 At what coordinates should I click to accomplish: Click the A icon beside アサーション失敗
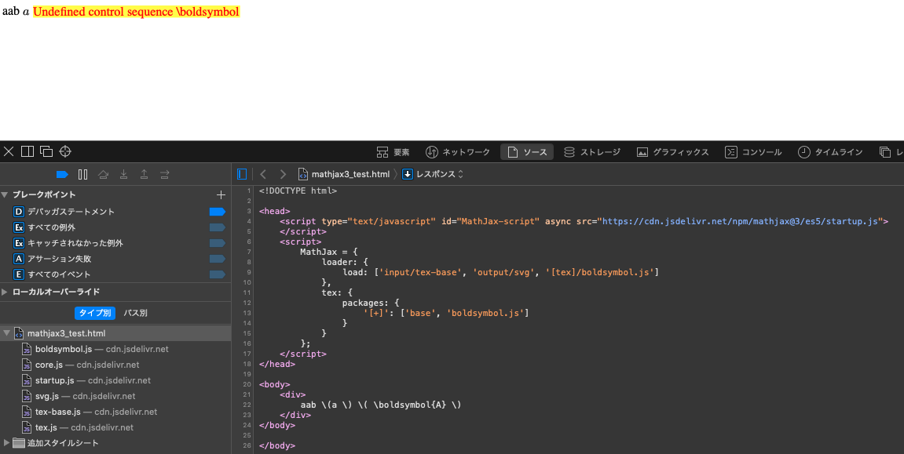pos(18,259)
